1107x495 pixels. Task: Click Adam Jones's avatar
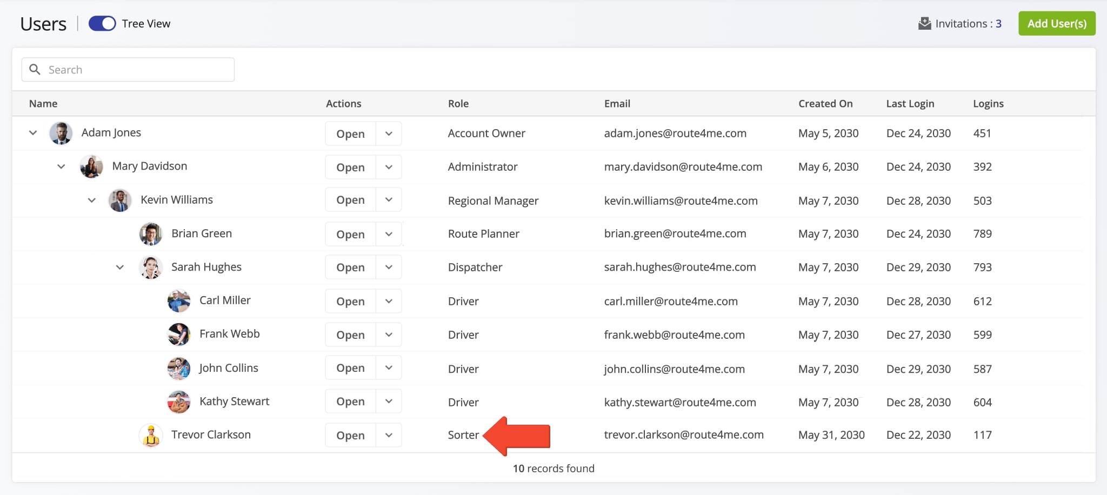61,133
